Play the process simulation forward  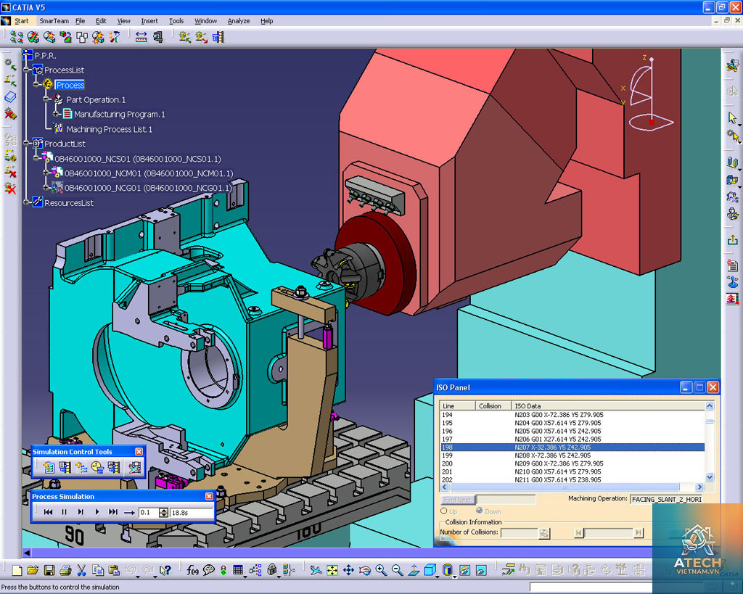tap(97, 512)
